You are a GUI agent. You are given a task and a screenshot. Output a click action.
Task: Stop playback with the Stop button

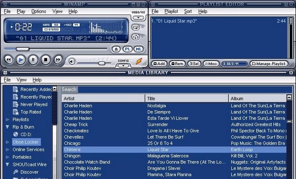46,60
